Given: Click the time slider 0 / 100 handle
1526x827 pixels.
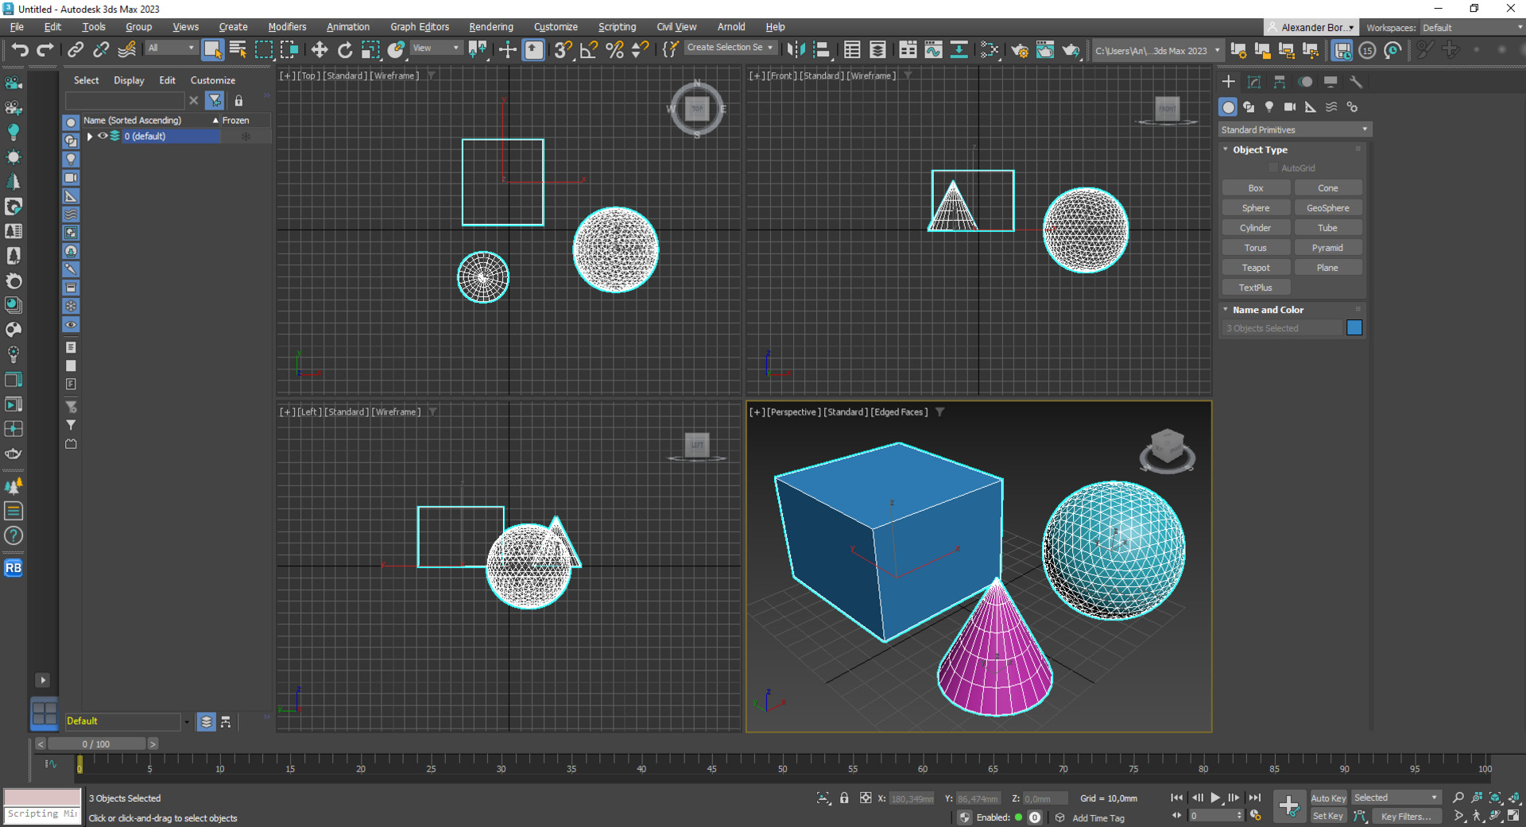Looking at the screenshot, I should pyautogui.click(x=96, y=744).
